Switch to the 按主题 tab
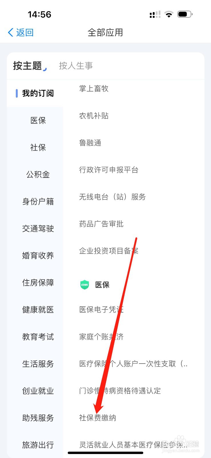Image resolution: width=211 pixels, height=458 pixels. [x=28, y=65]
